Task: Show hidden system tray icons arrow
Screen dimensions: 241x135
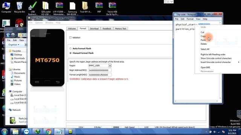Action: 206,132
